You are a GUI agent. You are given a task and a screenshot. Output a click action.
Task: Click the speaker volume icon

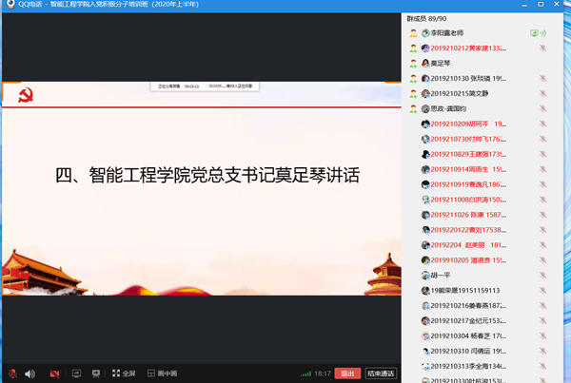pos(30,373)
